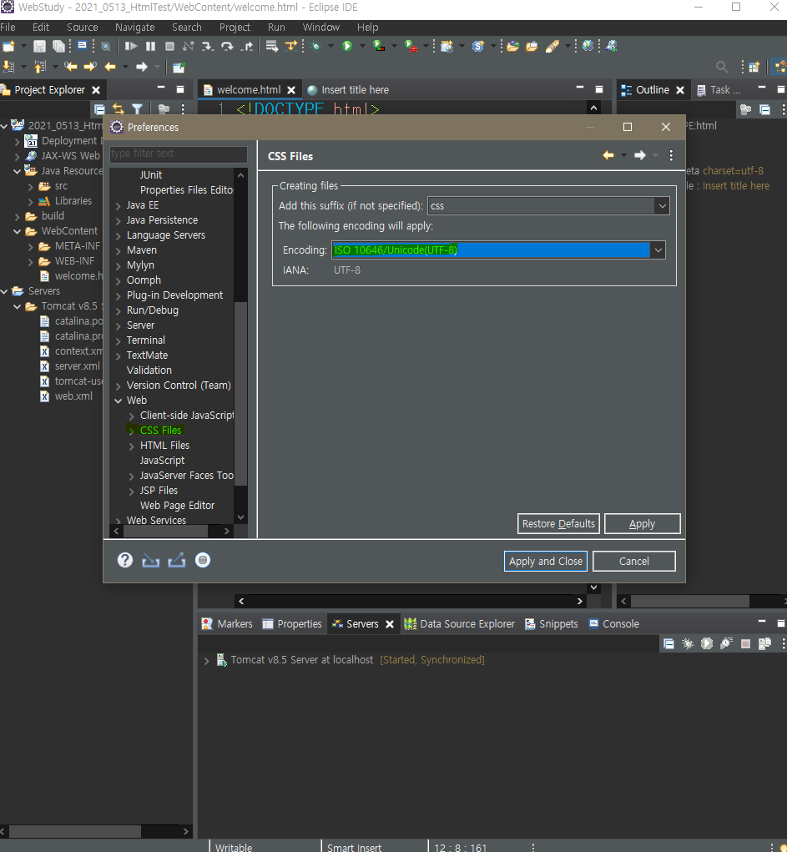Select the Validation preferences item
787x852 pixels.
coord(149,370)
